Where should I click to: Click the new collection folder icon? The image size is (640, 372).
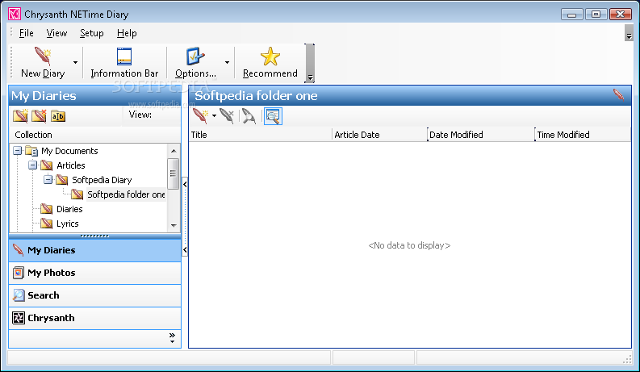tap(20, 116)
